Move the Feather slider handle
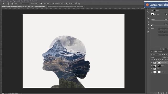 (151, 26)
